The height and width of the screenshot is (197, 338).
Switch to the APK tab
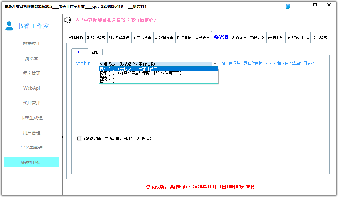coord(95,52)
